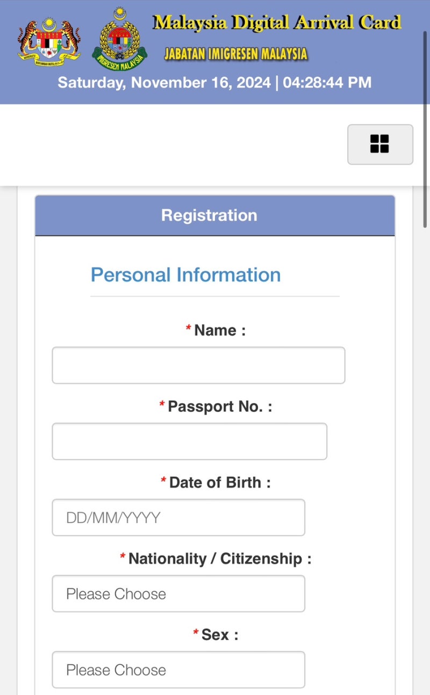Click the Malaysia Digital Arrival Card title
Viewport: 430px width, 695px height.
click(x=277, y=23)
